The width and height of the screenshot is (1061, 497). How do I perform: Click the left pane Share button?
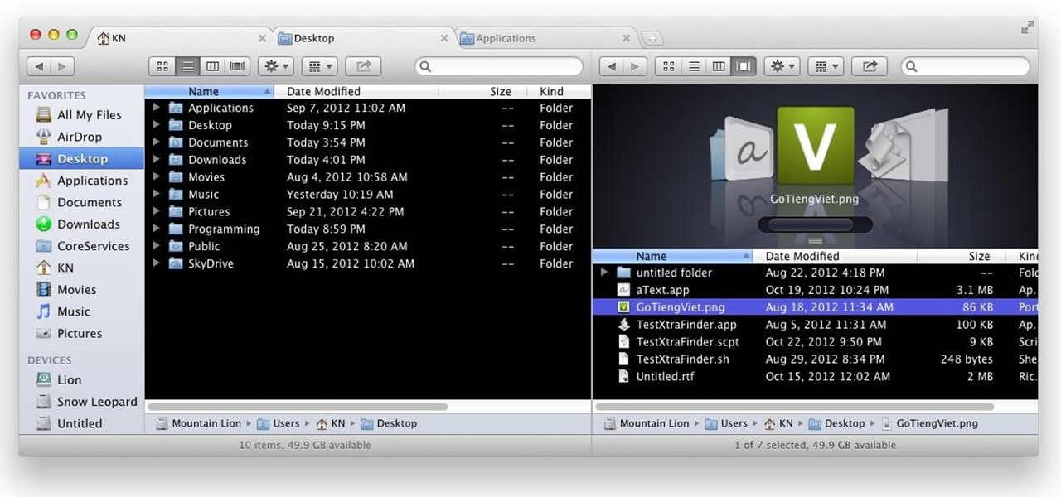(x=363, y=66)
